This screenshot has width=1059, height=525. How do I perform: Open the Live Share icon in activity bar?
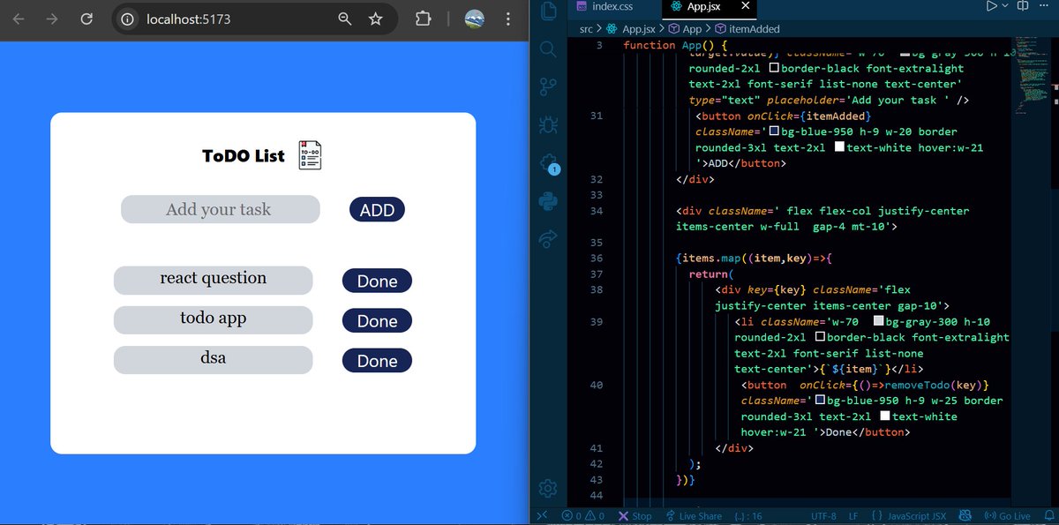point(548,238)
